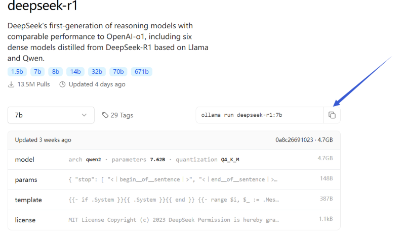This screenshot has width=406, height=237.
Task: Click the clock icon beside Updated
Action: click(x=63, y=84)
